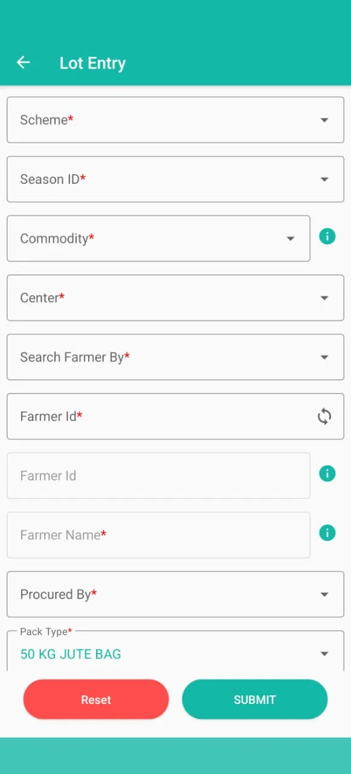Open the Commodity dropdown
Viewport: 351px width, 774px height.
[158, 238]
